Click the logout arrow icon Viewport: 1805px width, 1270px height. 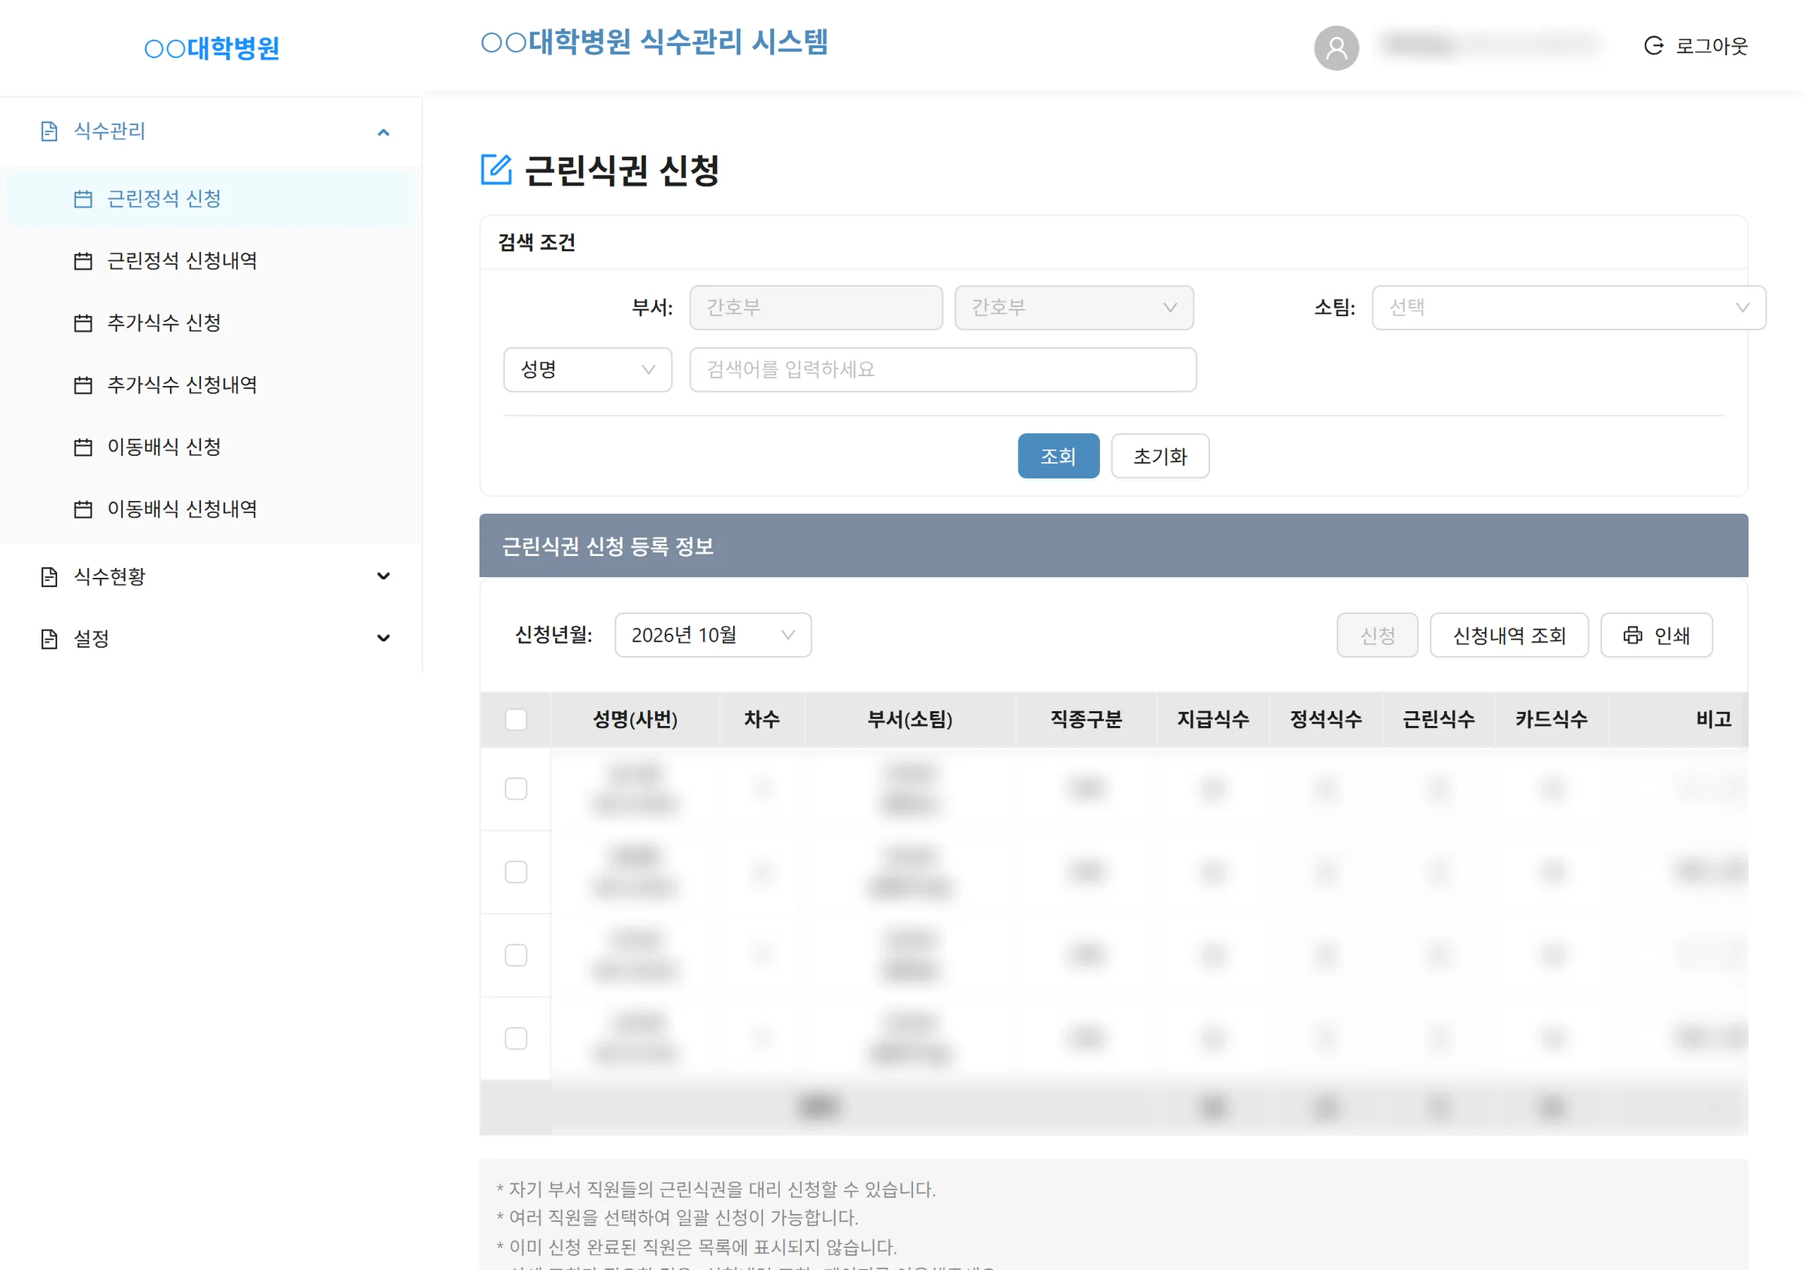1653,46
